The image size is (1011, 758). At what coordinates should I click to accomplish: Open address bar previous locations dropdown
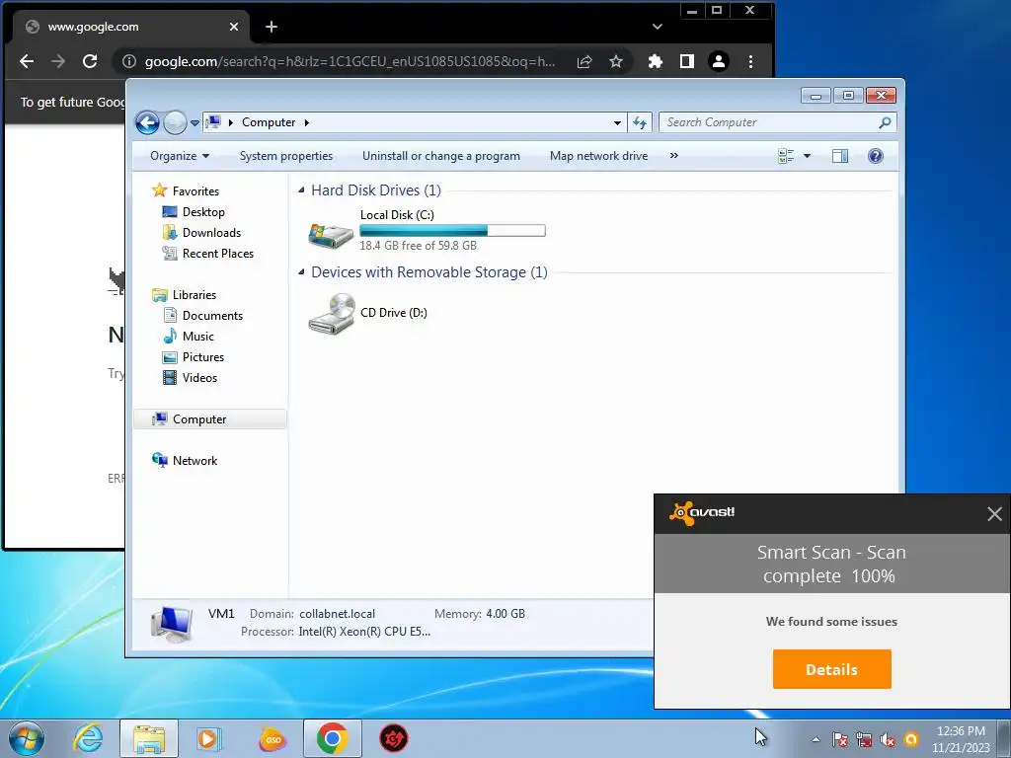point(617,122)
